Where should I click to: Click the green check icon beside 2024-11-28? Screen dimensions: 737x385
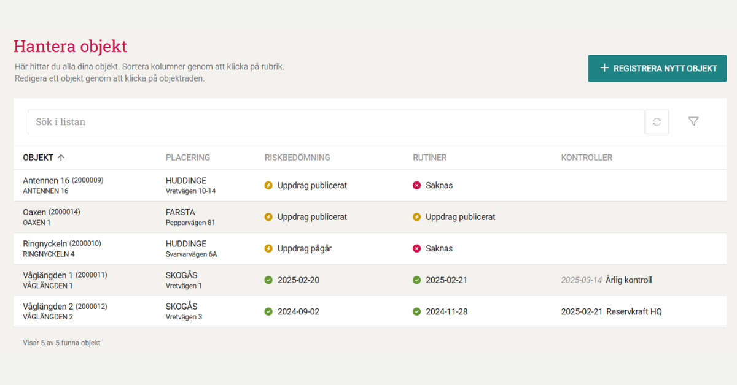click(417, 311)
